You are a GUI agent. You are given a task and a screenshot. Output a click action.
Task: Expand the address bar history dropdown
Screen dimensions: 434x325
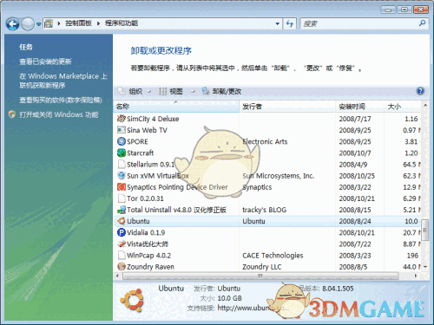point(277,23)
